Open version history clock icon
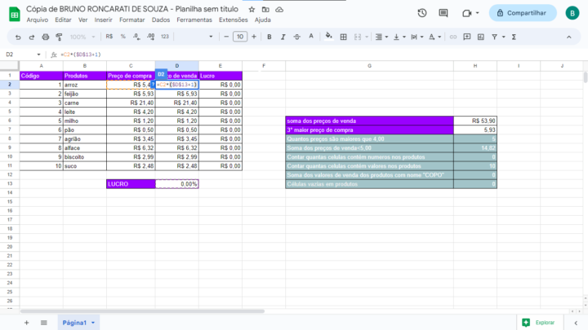 coord(422,13)
